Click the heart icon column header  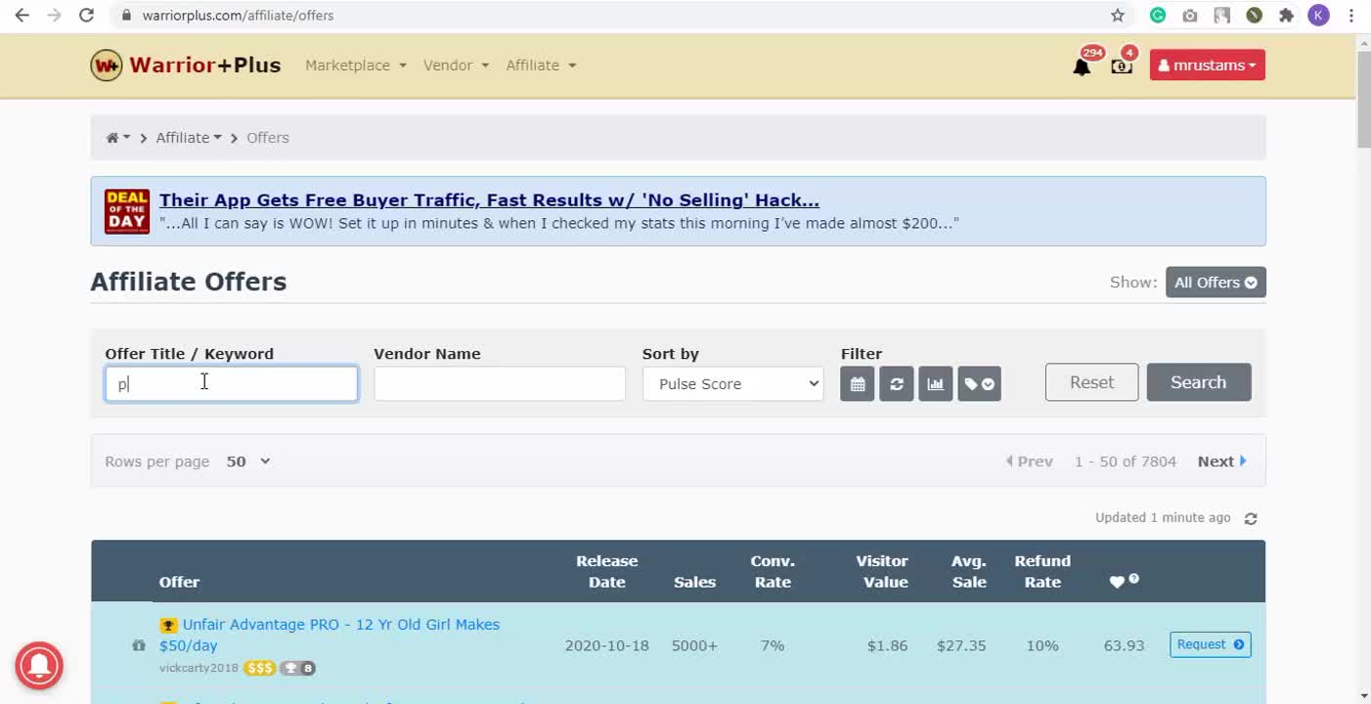[1117, 582]
